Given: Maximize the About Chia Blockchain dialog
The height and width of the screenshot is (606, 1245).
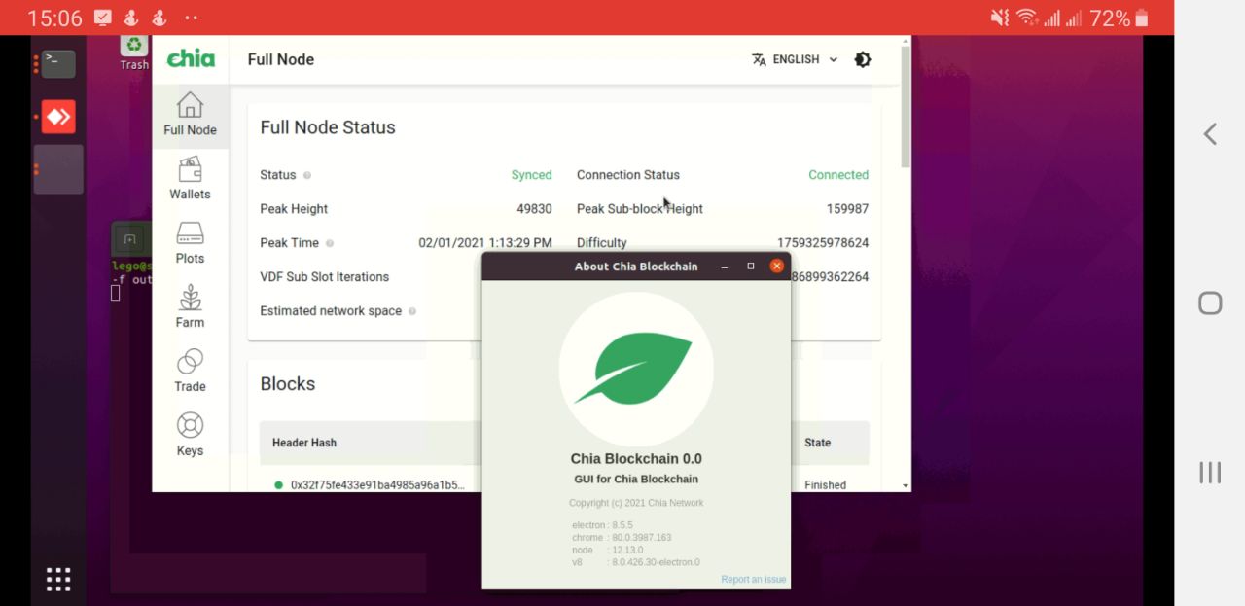Looking at the screenshot, I should [750, 267].
